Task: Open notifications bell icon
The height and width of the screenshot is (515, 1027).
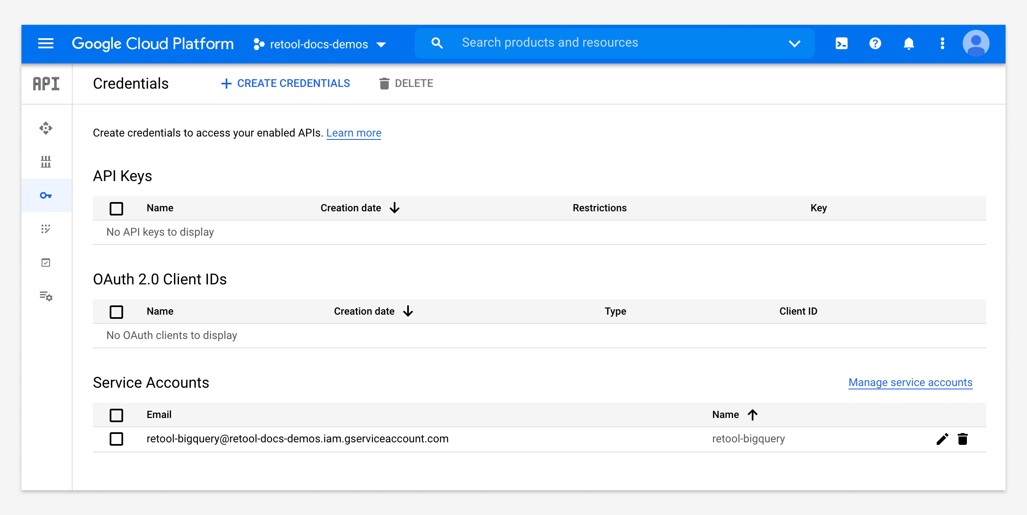Action: [x=908, y=44]
